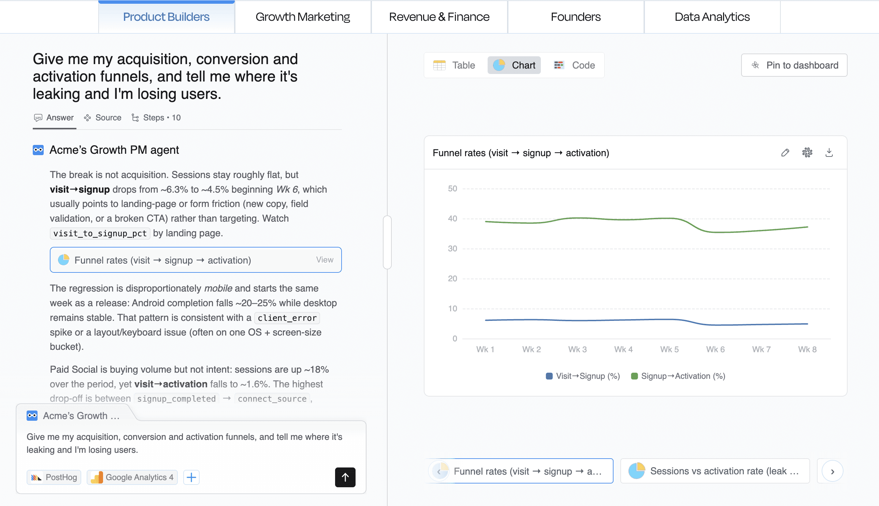The width and height of the screenshot is (879, 506).
Task: Open the Data Analytics tab
Action: pyautogui.click(x=712, y=16)
